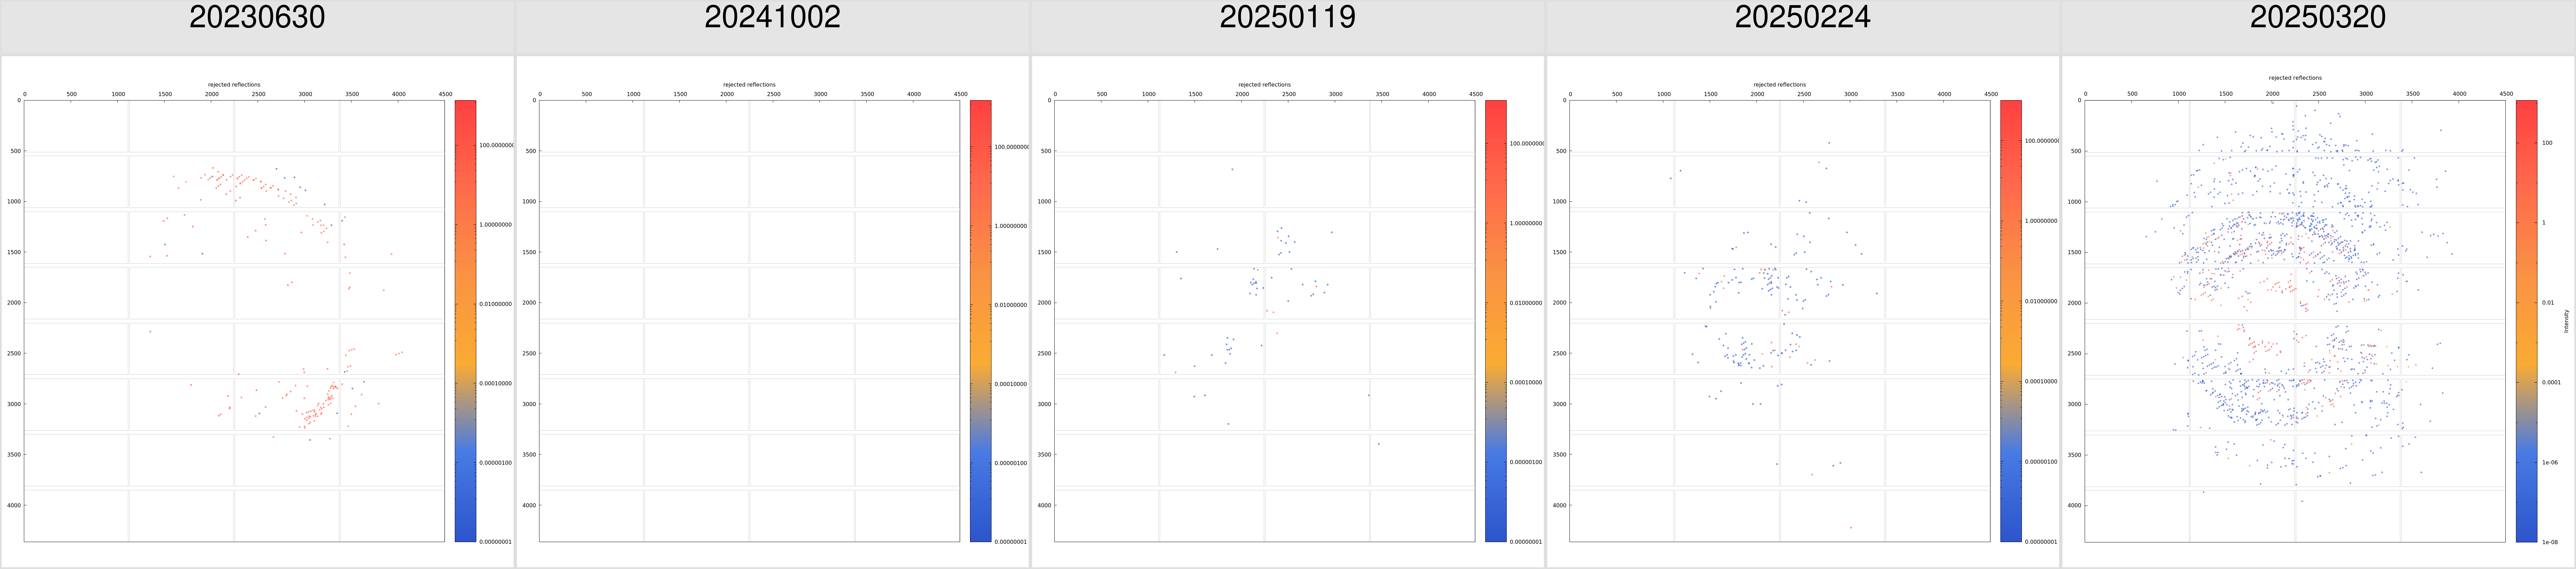
Task: Click the '4500' x-axis tick in the 20250320 plot
Action: (2506, 94)
